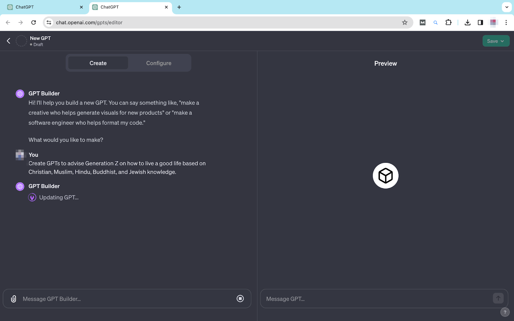Image resolution: width=514 pixels, height=321 pixels.
Task: Open the browser profile avatar
Action: [493, 22]
